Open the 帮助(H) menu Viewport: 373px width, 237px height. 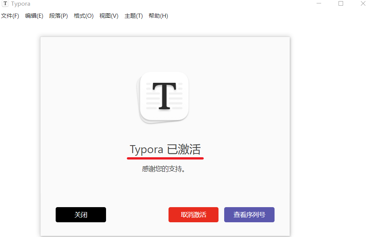point(158,16)
